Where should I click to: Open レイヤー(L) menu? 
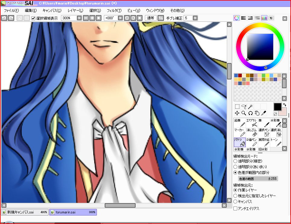click(75, 11)
